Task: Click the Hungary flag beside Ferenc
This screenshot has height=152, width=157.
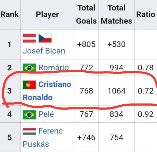Action: [x=29, y=131]
